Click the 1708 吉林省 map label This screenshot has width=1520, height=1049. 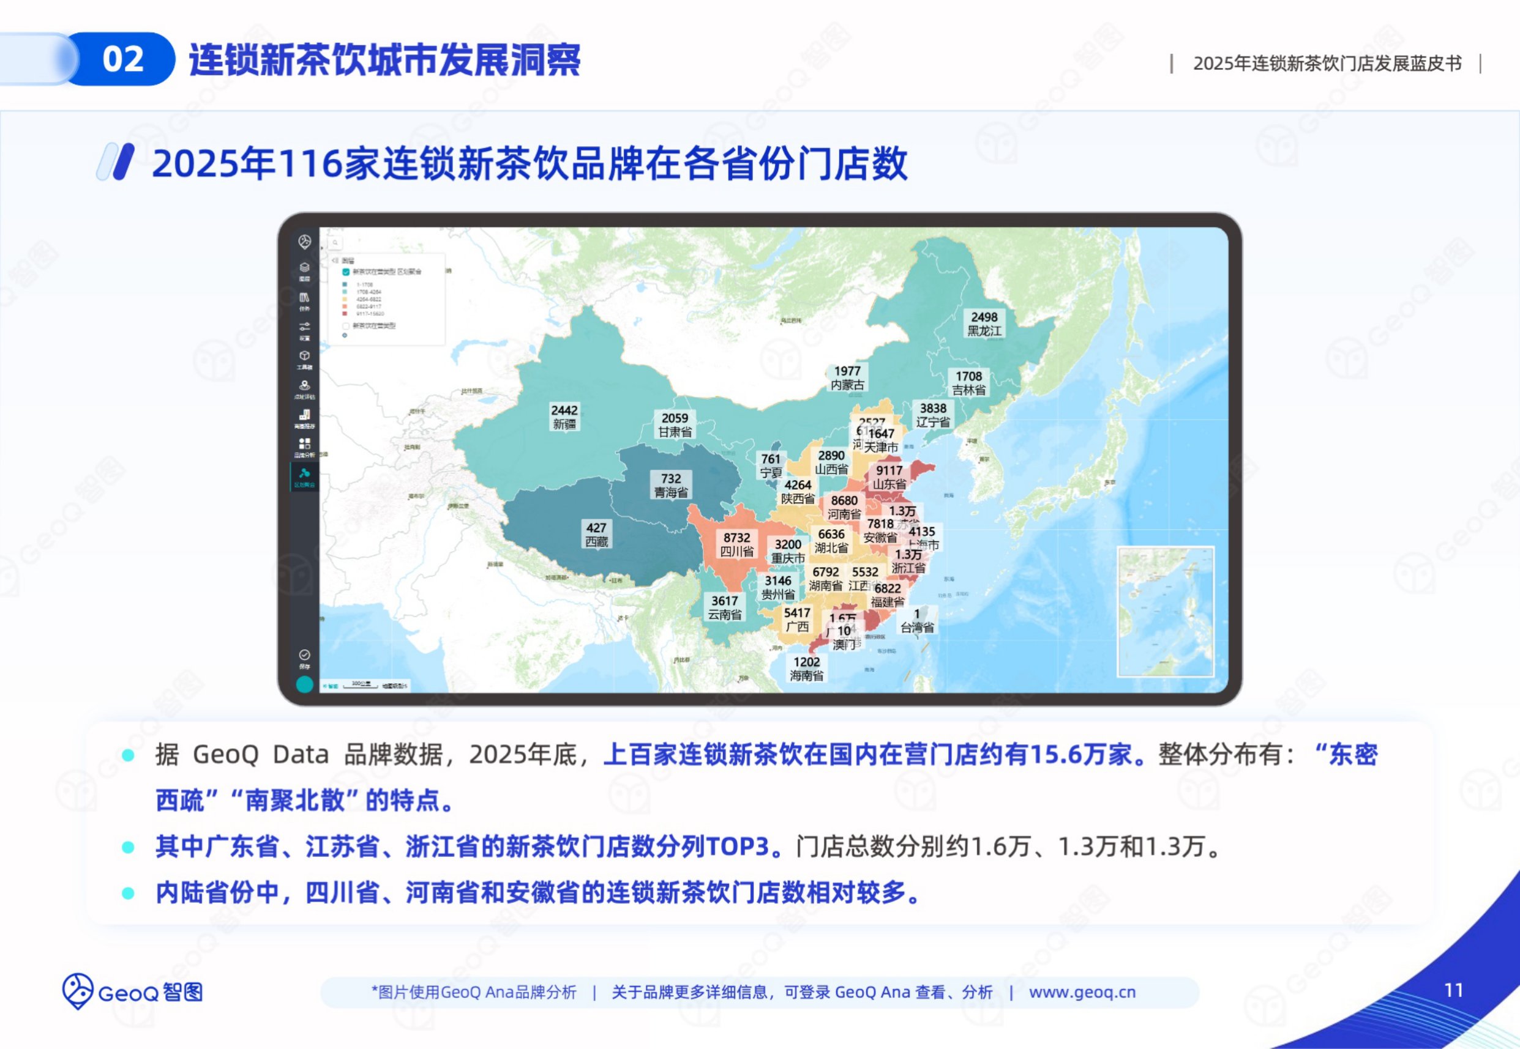[968, 382]
